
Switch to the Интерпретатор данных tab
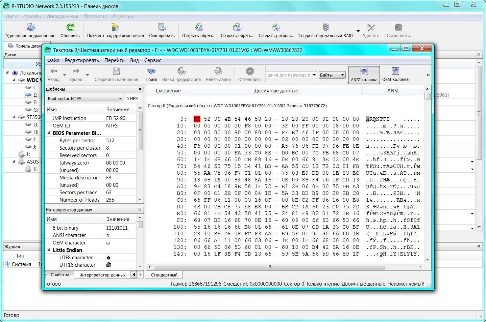coord(102,275)
